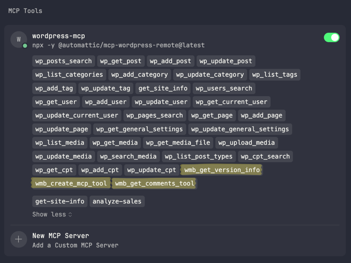Select the highlighted wmb_get_comments_tool chip

pos(155,184)
